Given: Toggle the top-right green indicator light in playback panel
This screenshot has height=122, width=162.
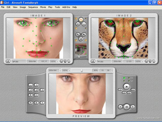Looking at the screenshot, I should (129, 78).
